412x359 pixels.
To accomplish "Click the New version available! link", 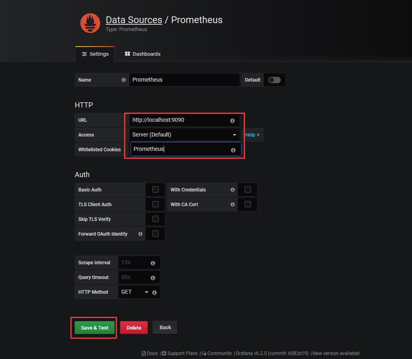I will (336, 353).
